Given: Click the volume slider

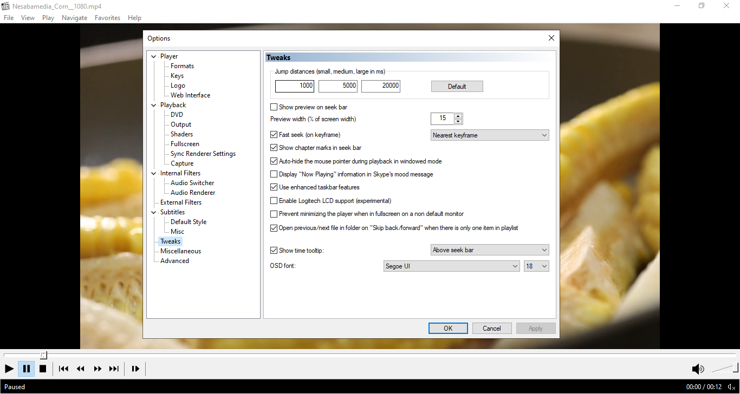Looking at the screenshot, I should click(724, 369).
